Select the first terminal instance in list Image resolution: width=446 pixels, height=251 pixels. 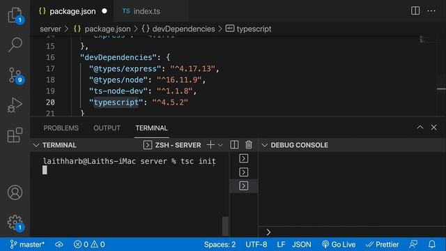pos(243,158)
